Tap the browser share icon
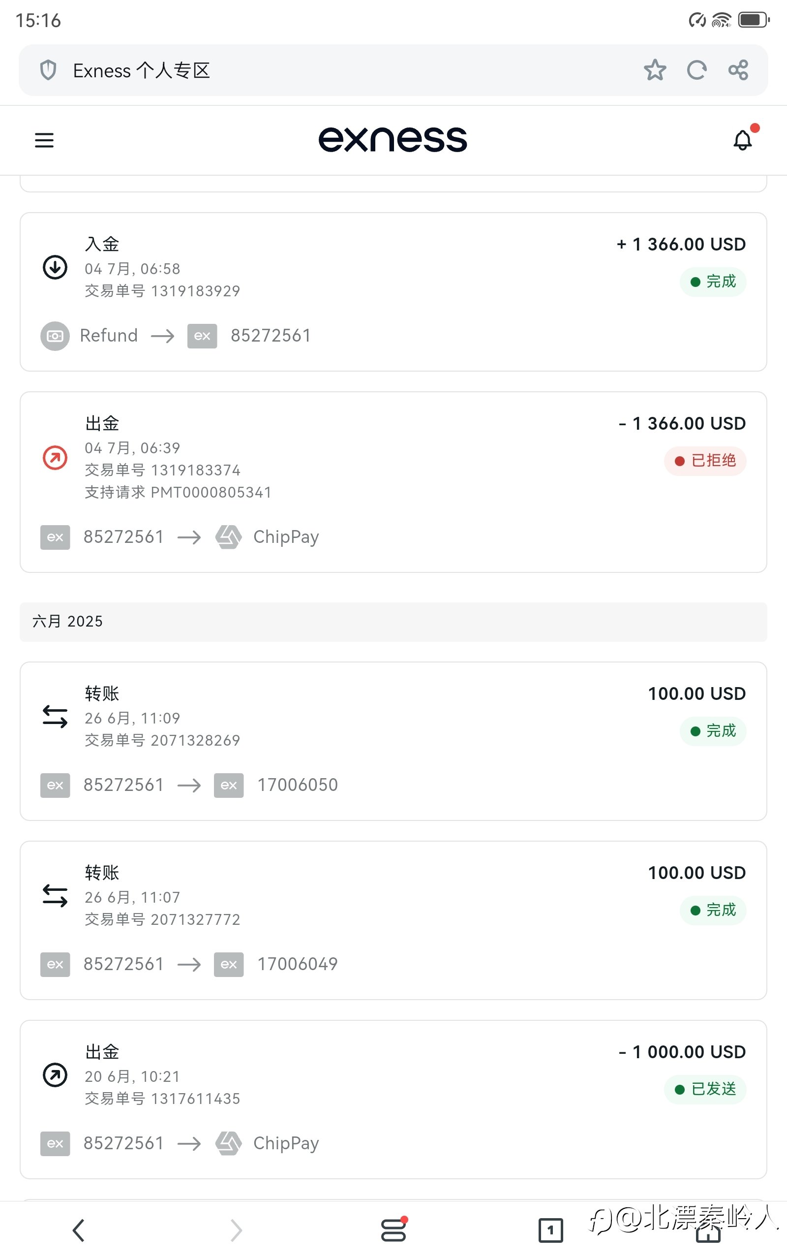The image size is (787, 1260). coord(738,70)
